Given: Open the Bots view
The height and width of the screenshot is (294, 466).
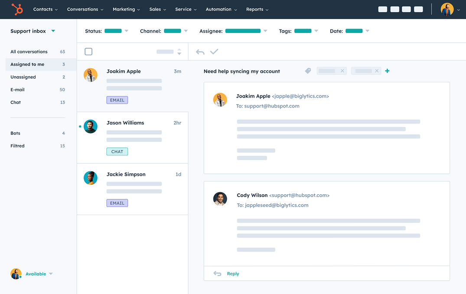Looking at the screenshot, I should pyautogui.click(x=38, y=133).
